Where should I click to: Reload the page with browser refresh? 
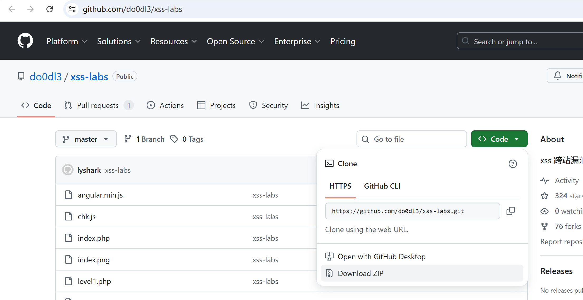[x=50, y=9]
